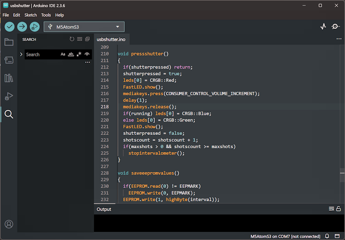Image resolution: width=345 pixels, height=240 pixels.
Task: Maximize the Arduino IDE window
Action: point(320,6)
